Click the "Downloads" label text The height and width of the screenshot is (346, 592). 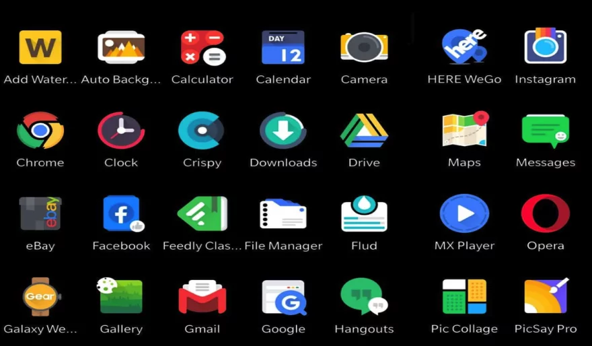(283, 163)
